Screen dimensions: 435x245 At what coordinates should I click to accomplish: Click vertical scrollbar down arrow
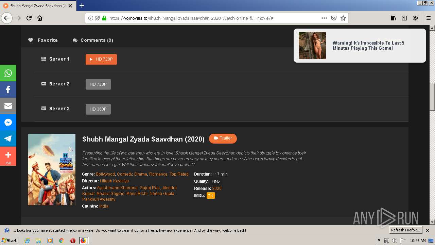(x=432, y=222)
